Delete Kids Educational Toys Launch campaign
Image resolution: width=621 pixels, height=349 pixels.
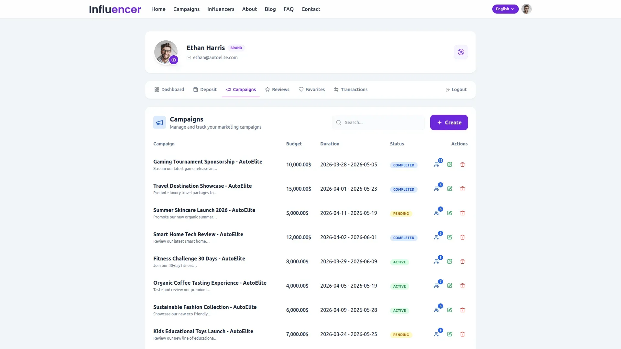click(x=462, y=334)
